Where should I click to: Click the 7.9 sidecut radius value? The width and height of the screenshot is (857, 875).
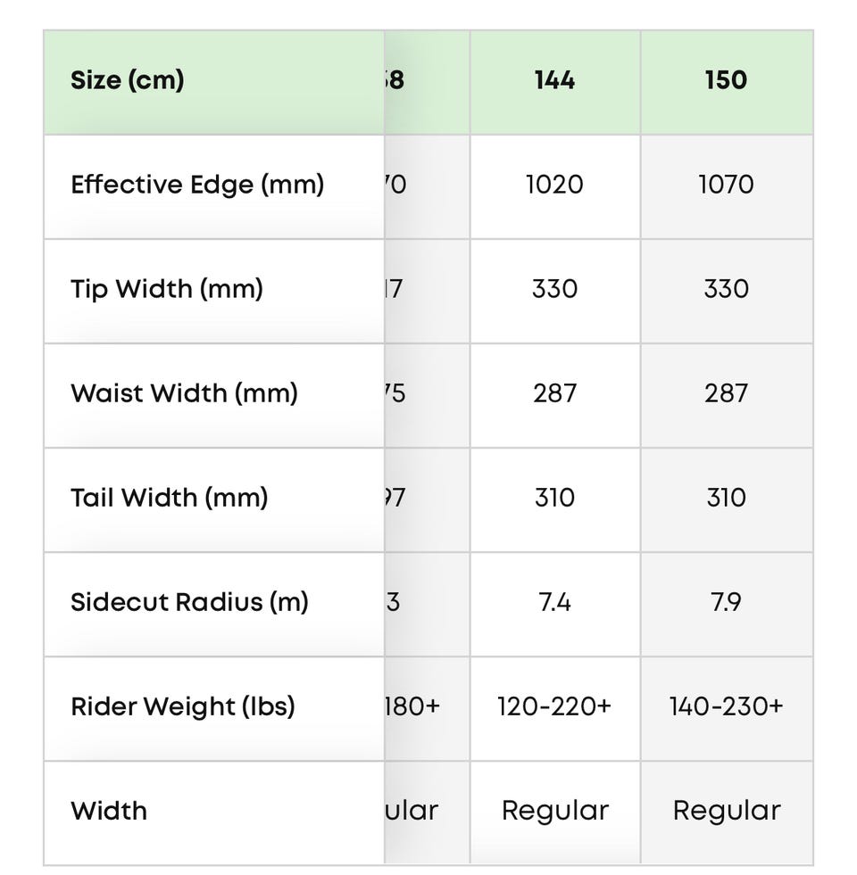[726, 602]
